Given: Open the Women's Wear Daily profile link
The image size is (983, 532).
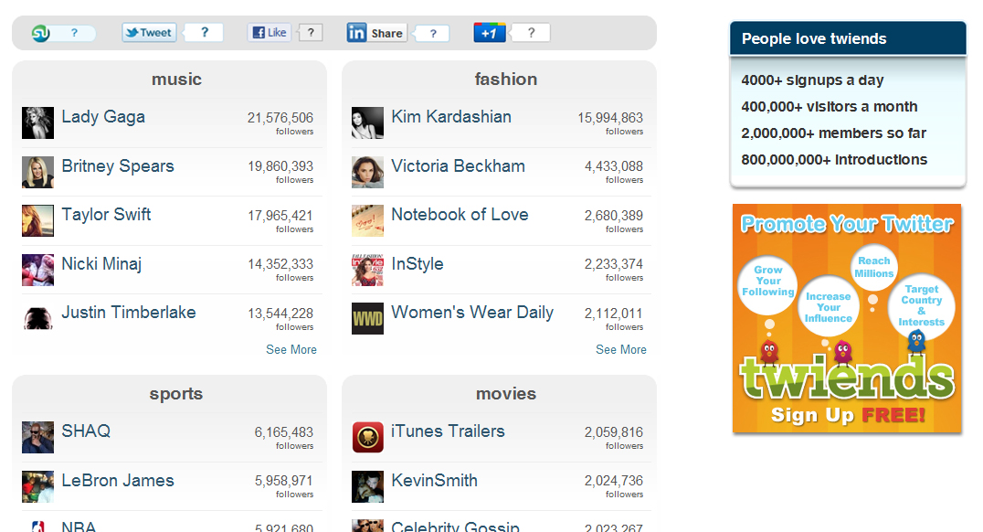Looking at the screenshot, I should (472, 313).
